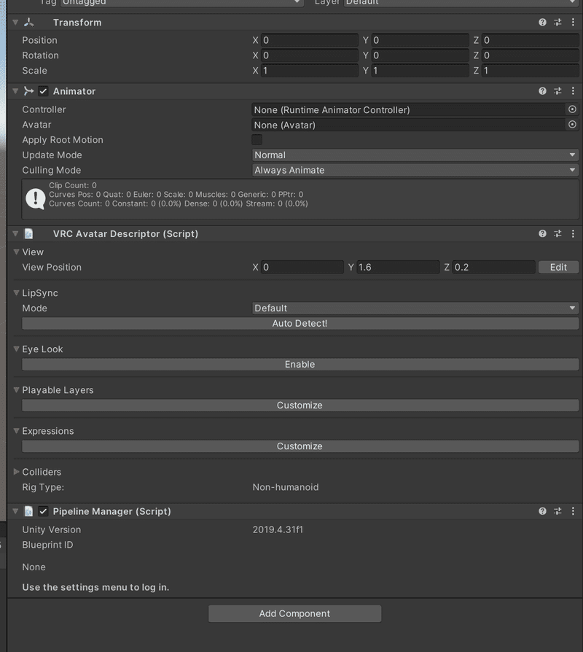Click Customize under Playable Layers
Viewport: 583px width, 652px height.
[x=300, y=405]
